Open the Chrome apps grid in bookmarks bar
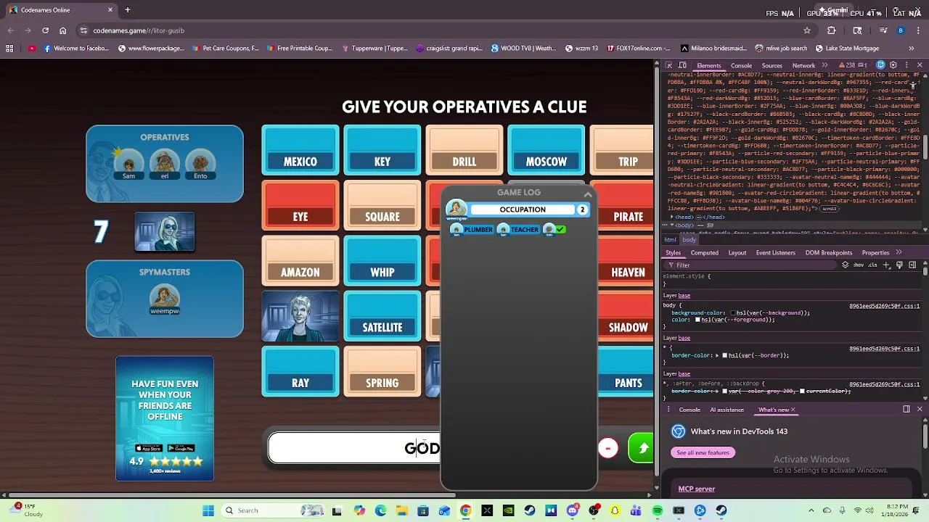The width and height of the screenshot is (929, 522). [9, 49]
